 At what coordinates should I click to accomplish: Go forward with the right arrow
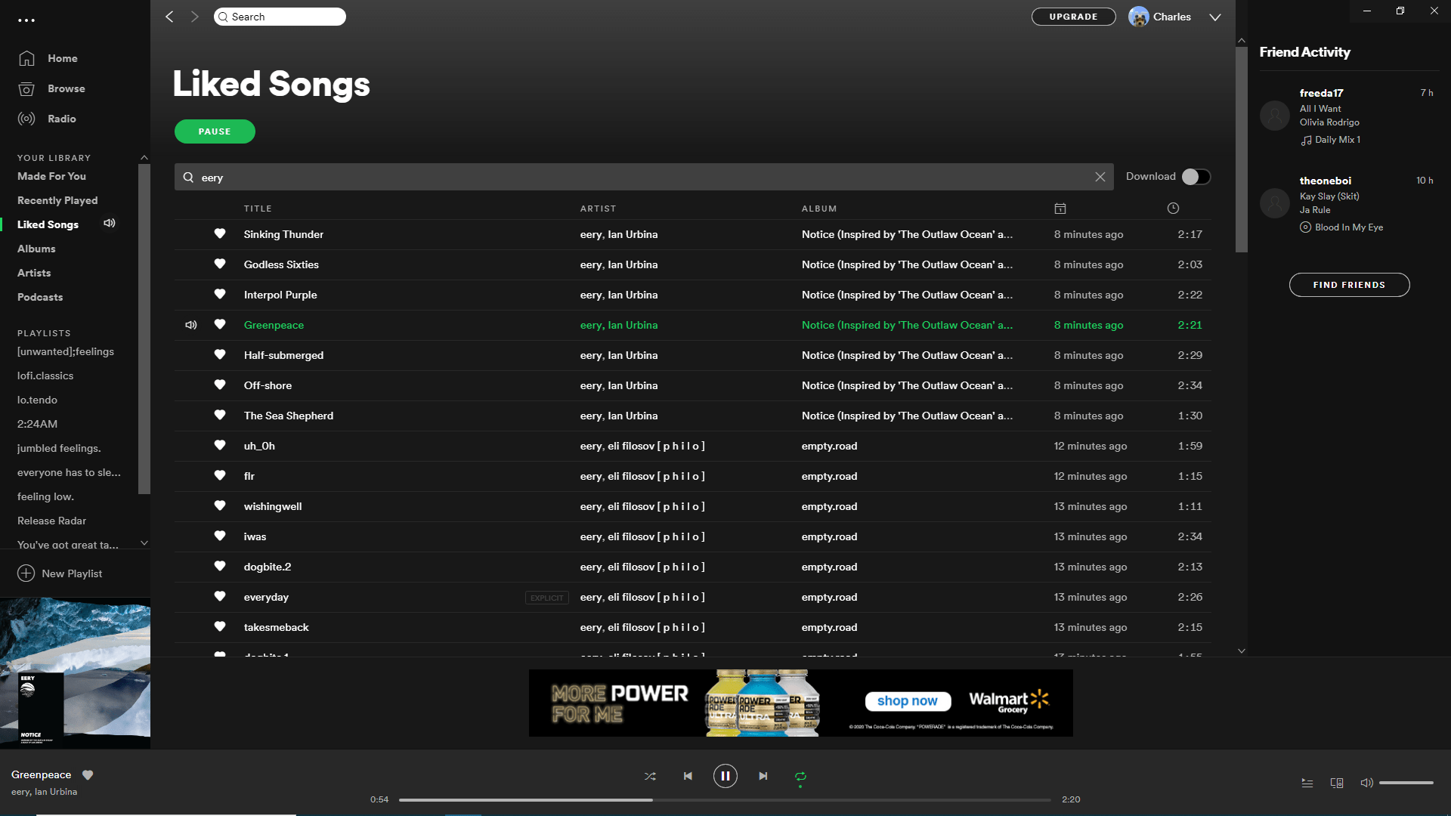coord(195,17)
